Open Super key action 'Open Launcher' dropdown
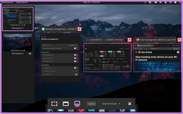The width and height of the screenshot is (183, 114). (73, 45)
